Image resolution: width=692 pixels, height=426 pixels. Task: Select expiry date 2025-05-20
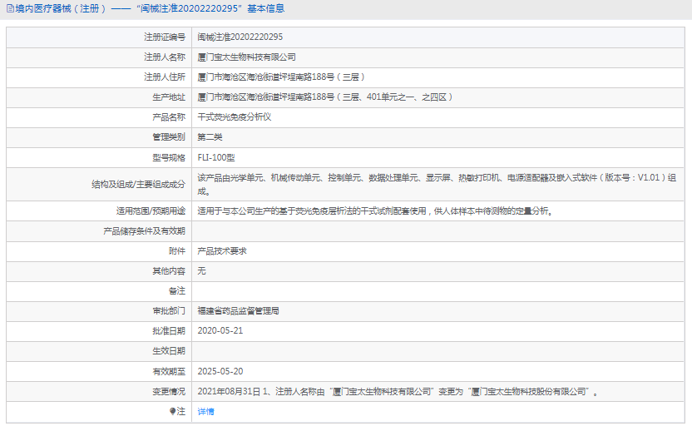220,371
